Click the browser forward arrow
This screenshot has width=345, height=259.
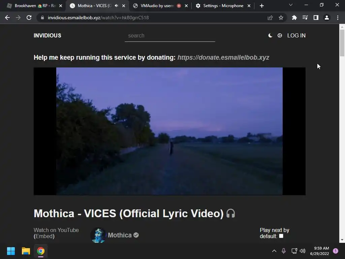click(x=18, y=18)
